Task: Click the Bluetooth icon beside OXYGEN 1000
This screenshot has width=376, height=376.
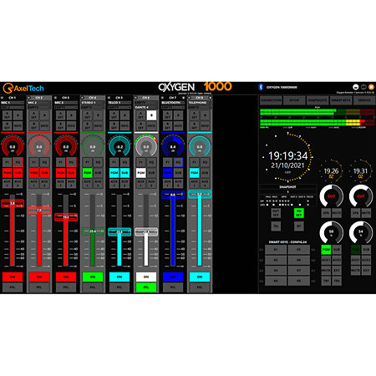Action: tap(261, 87)
